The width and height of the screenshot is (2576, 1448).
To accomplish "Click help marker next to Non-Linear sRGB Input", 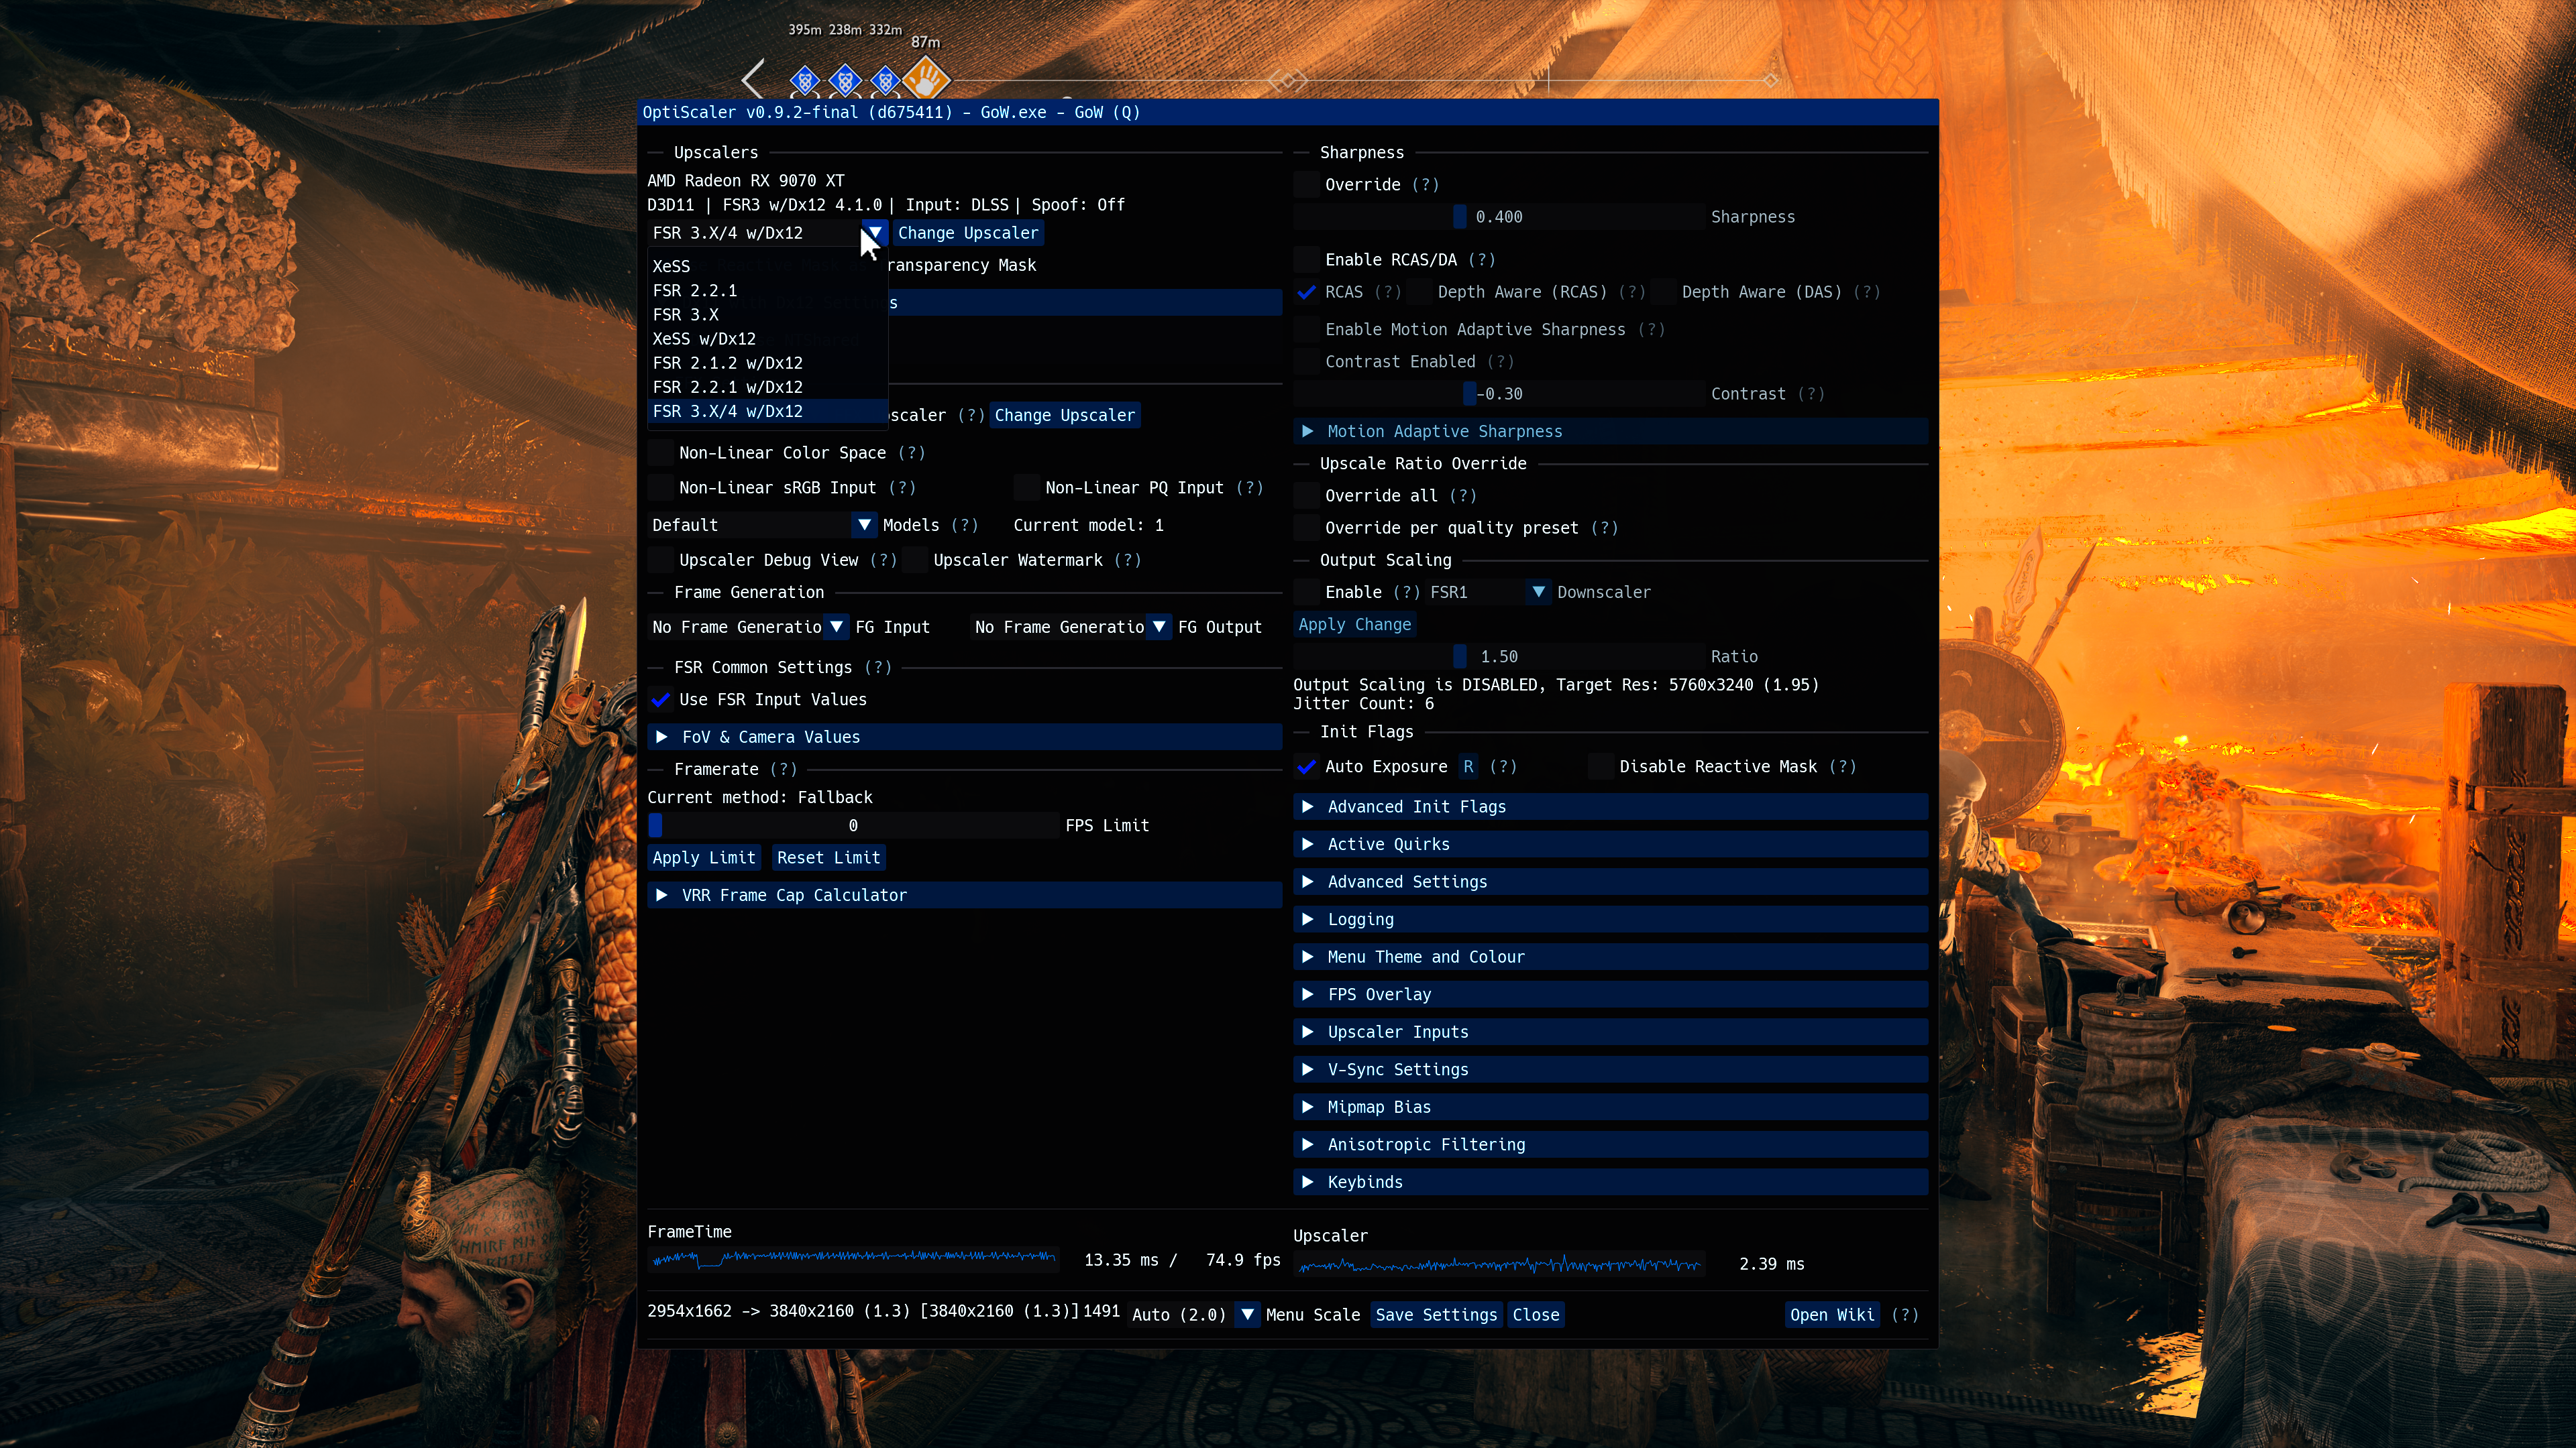I will [902, 487].
